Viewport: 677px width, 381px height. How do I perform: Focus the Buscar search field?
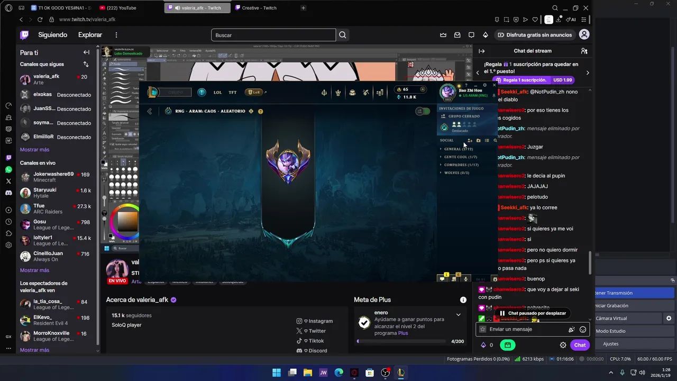273,35
